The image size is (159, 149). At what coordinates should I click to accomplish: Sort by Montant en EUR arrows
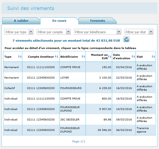click(110, 57)
